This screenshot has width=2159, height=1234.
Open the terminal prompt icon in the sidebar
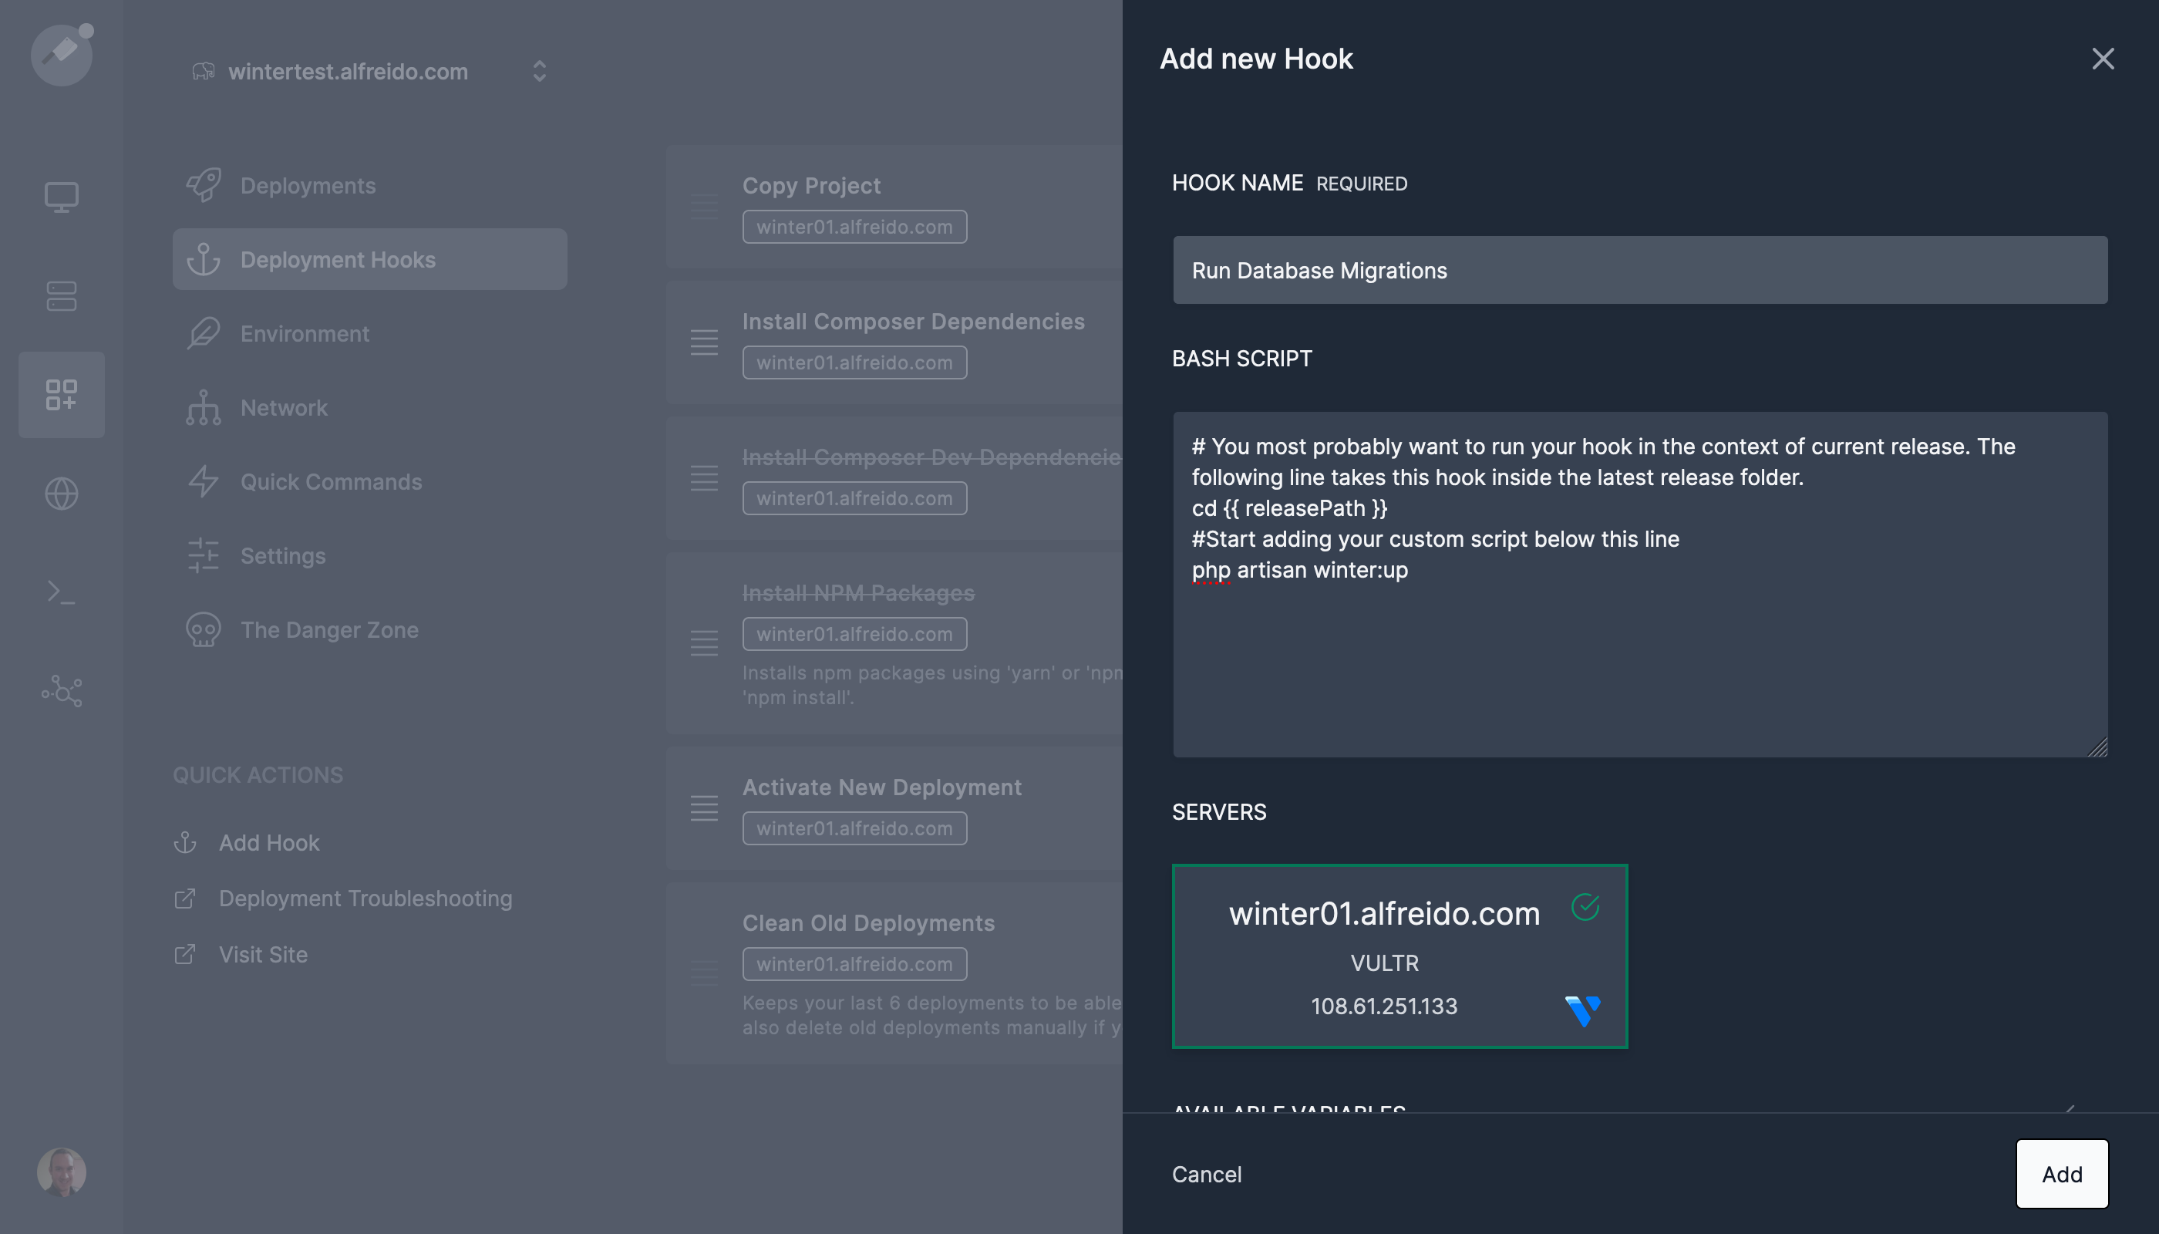click(x=61, y=592)
